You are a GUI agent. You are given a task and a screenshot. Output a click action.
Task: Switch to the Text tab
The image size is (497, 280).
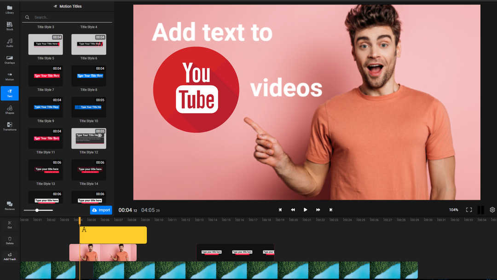pyautogui.click(x=9, y=93)
